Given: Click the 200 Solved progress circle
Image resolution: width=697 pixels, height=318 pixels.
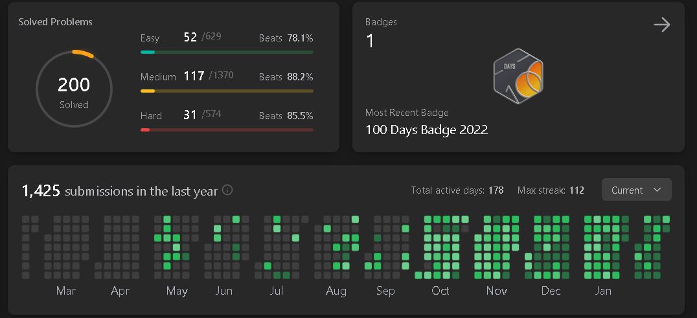Looking at the screenshot, I should [x=74, y=89].
